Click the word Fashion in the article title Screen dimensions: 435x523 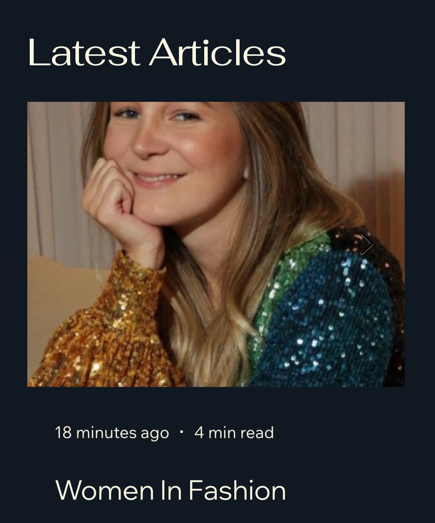[x=237, y=490]
